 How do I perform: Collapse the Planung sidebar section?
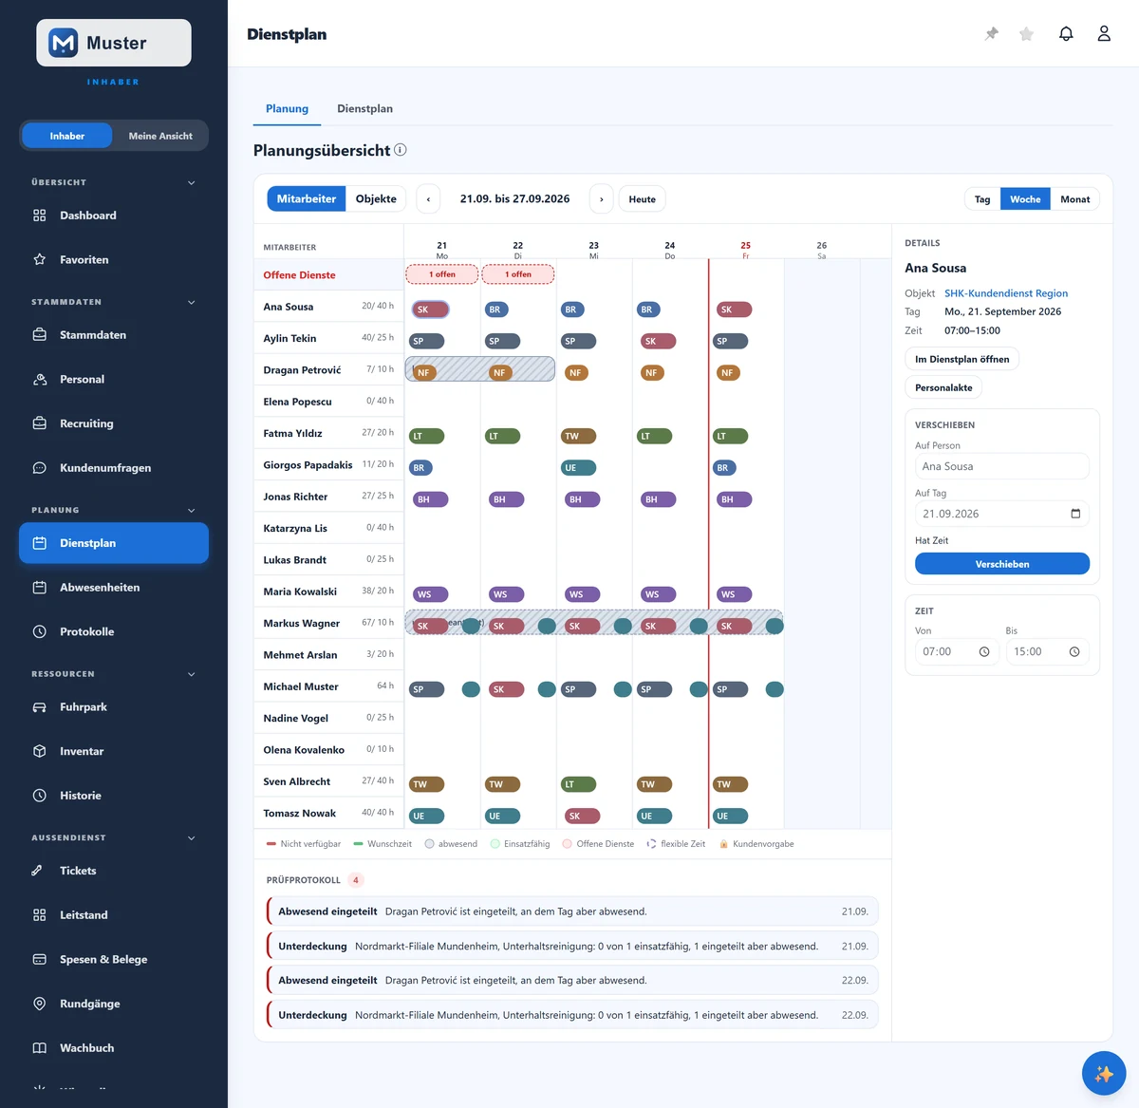[x=192, y=510]
